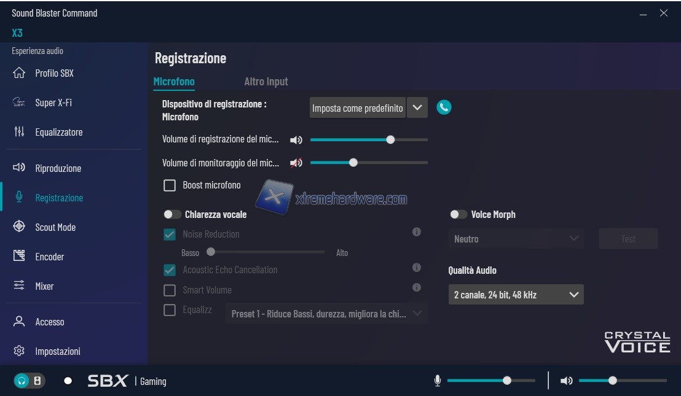681x396 pixels.
Task: Open the Neutro voice morph dropdown
Action: click(x=516, y=239)
